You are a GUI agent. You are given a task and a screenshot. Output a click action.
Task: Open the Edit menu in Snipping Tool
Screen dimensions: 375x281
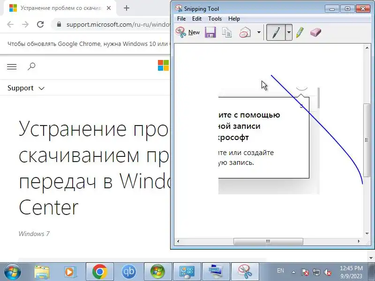tap(197, 19)
